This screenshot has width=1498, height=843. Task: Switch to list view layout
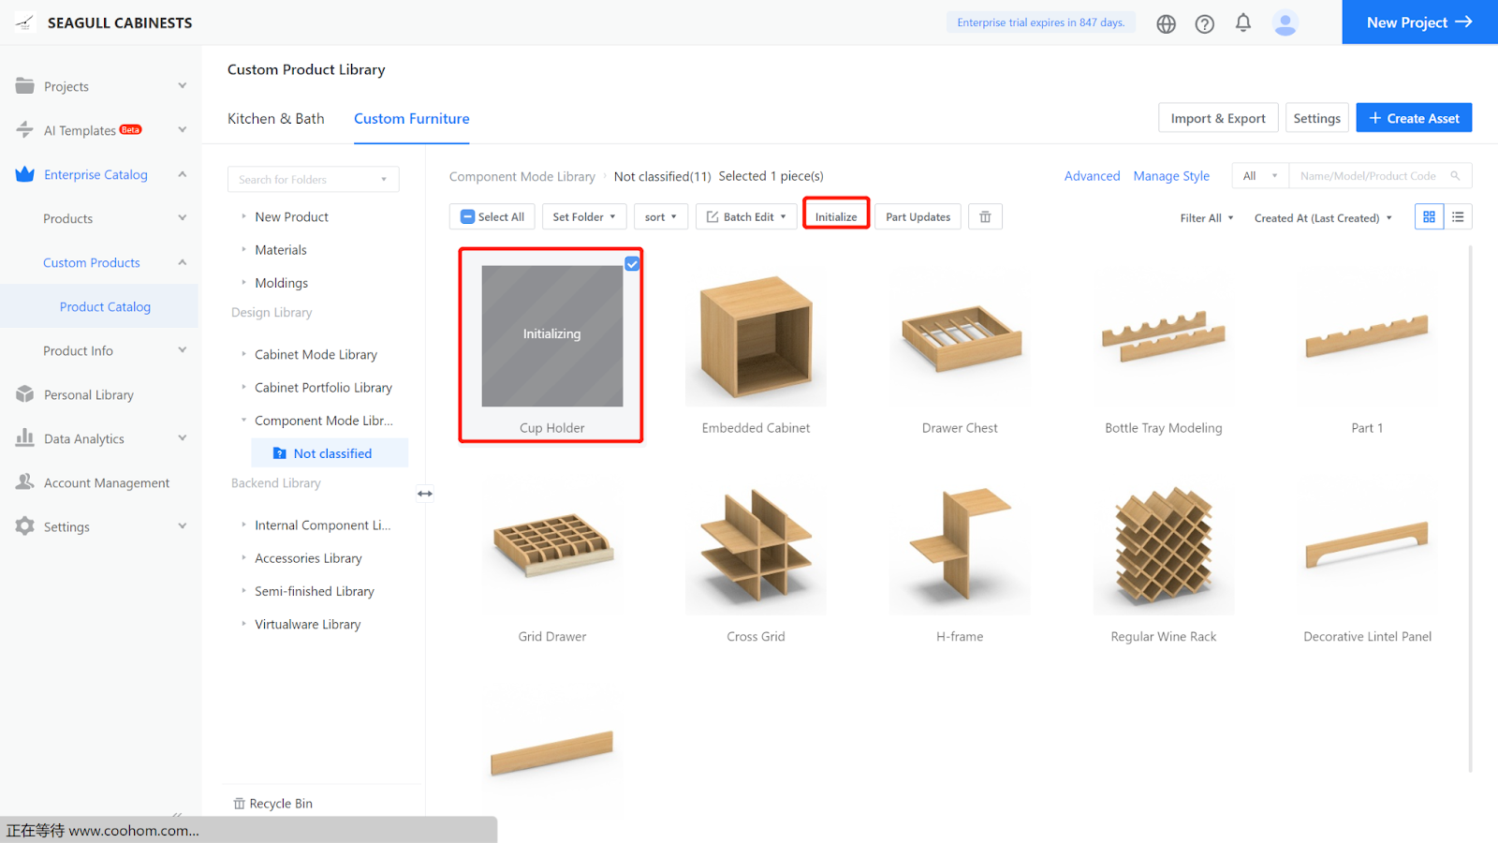(x=1458, y=217)
